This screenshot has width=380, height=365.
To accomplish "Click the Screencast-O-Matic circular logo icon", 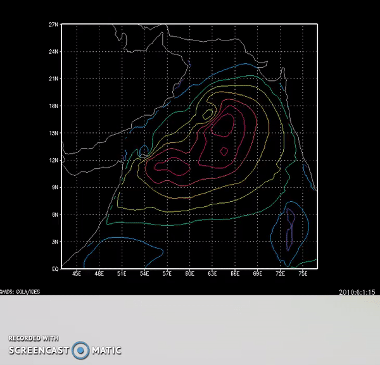I will (80, 350).
